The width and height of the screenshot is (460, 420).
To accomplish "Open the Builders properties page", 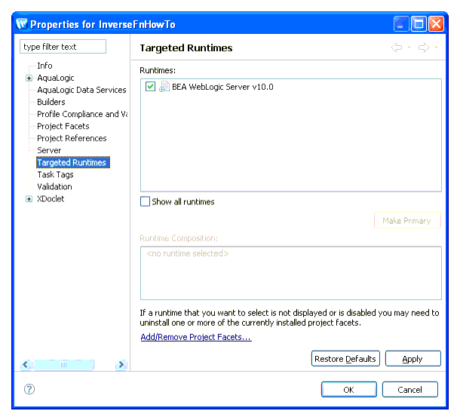I will [x=51, y=102].
